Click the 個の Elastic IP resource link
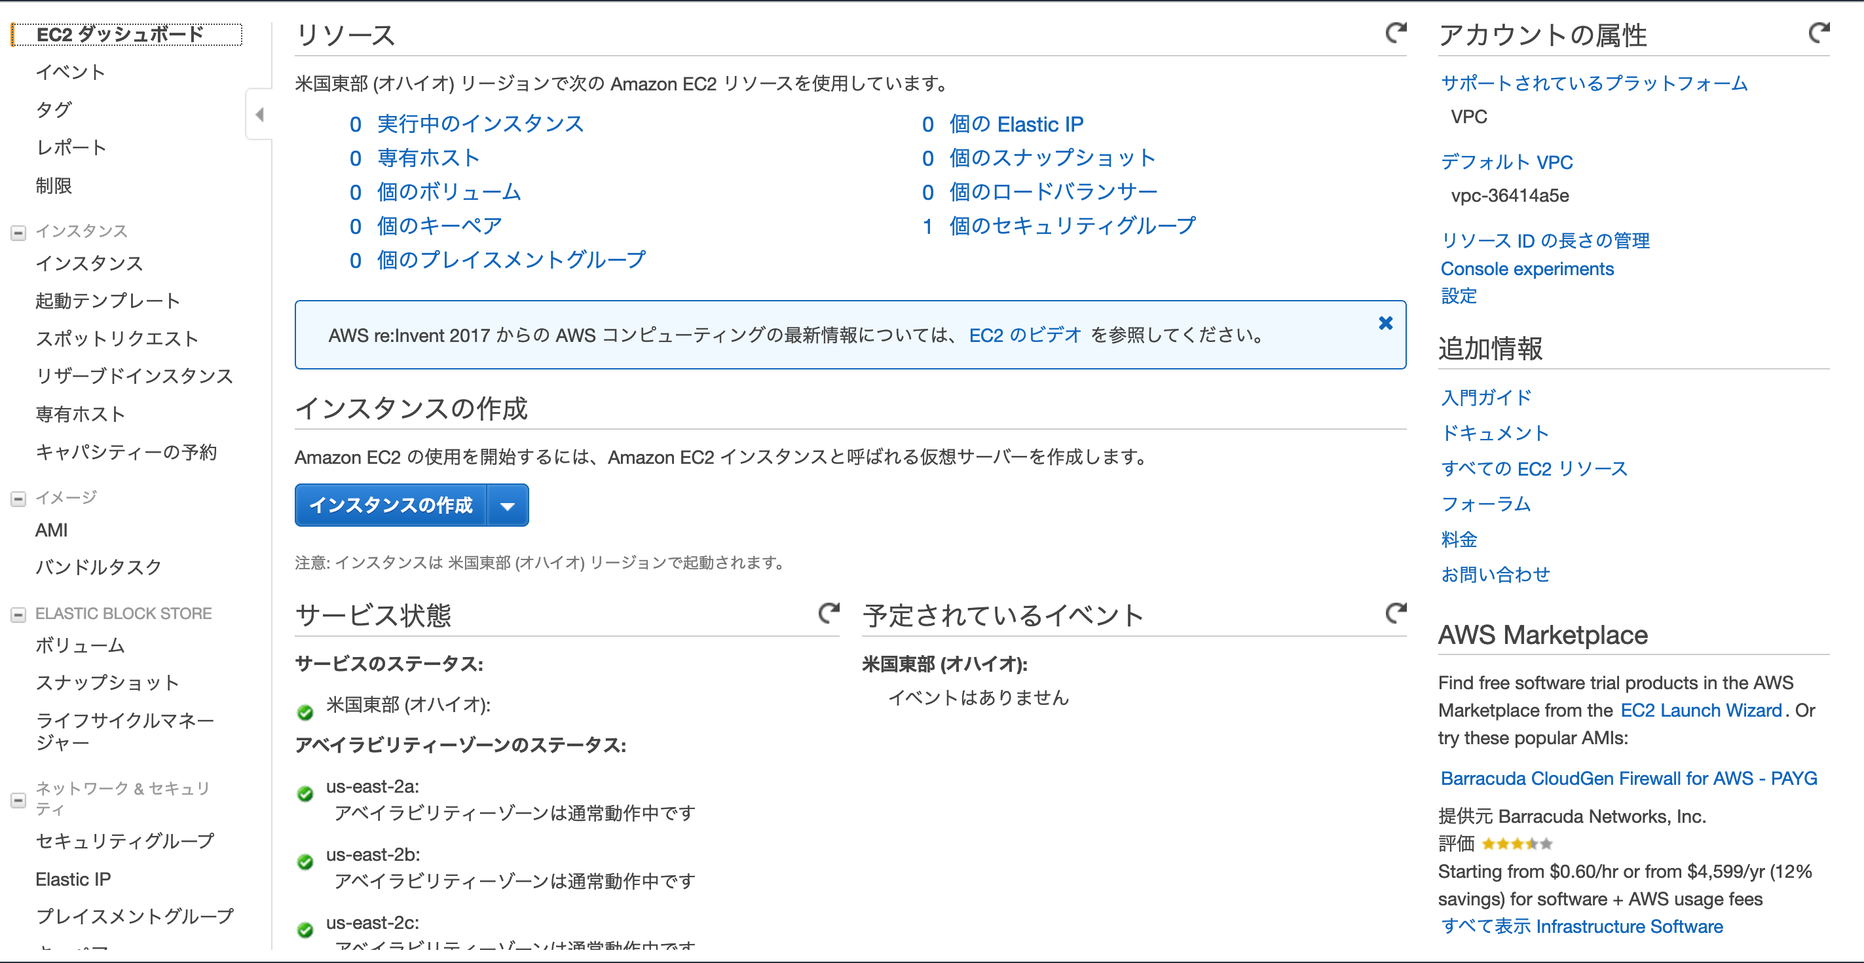The width and height of the screenshot is (1864, 963). pyautogui.click(x=1016, y=124)
